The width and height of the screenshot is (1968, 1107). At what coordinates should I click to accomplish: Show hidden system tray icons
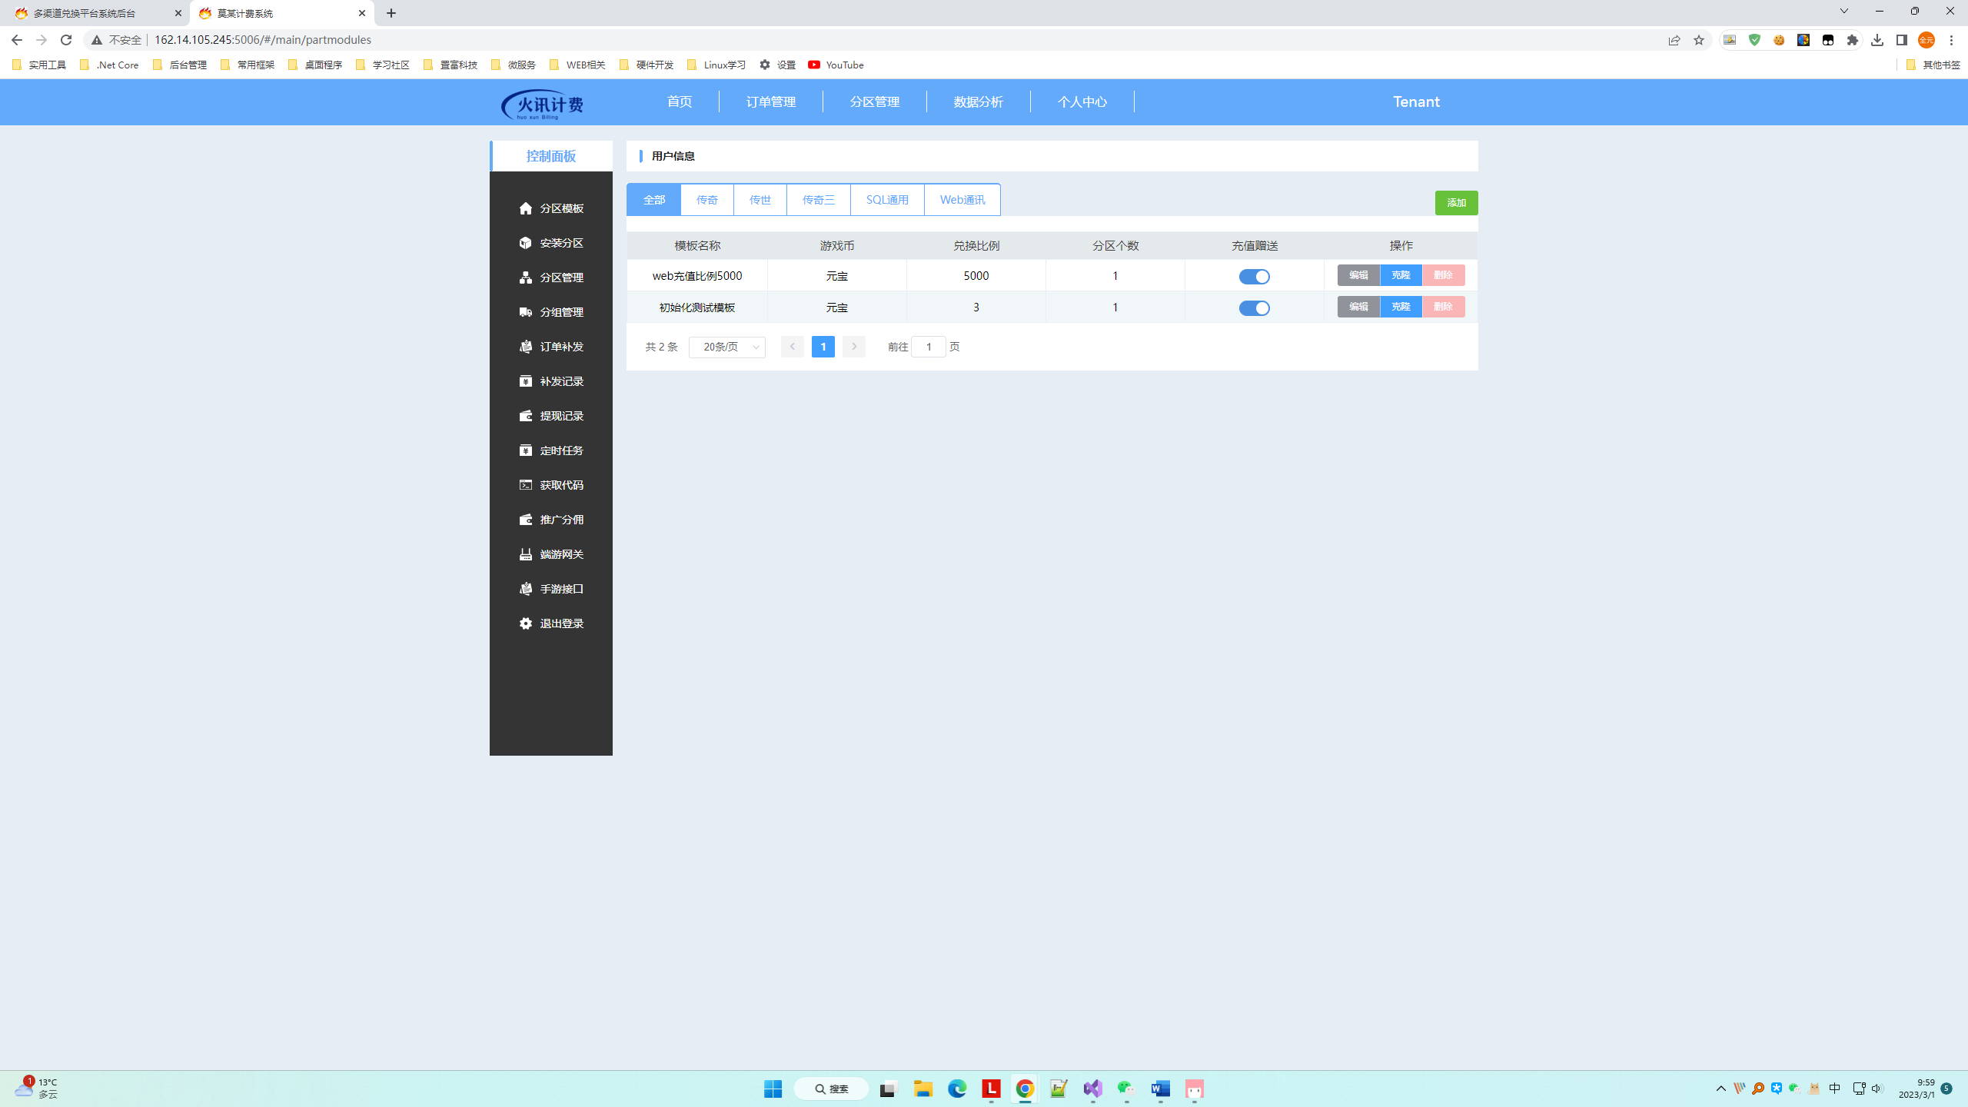(x=1721, y=1089)
